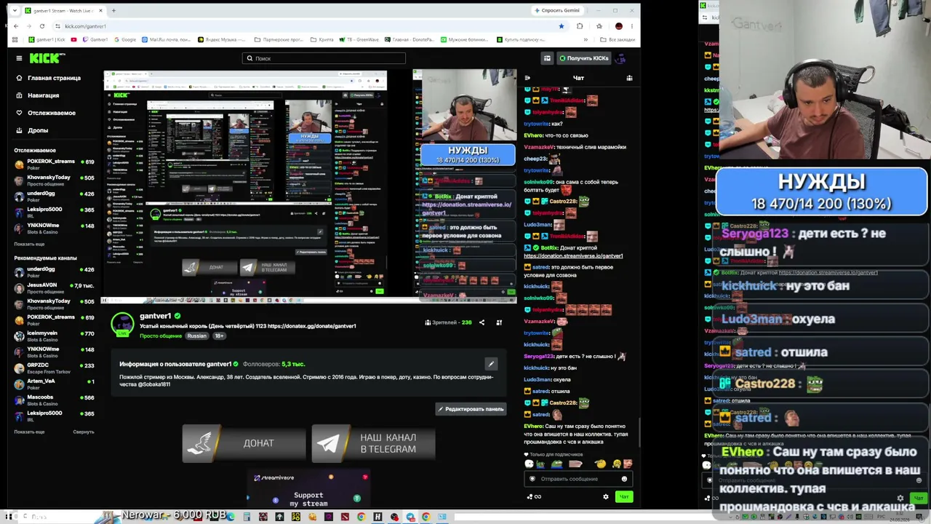This screenshot has width=931, height=524.
Task: Open Artem_VeA recommended channel
Action: [54, 384]
